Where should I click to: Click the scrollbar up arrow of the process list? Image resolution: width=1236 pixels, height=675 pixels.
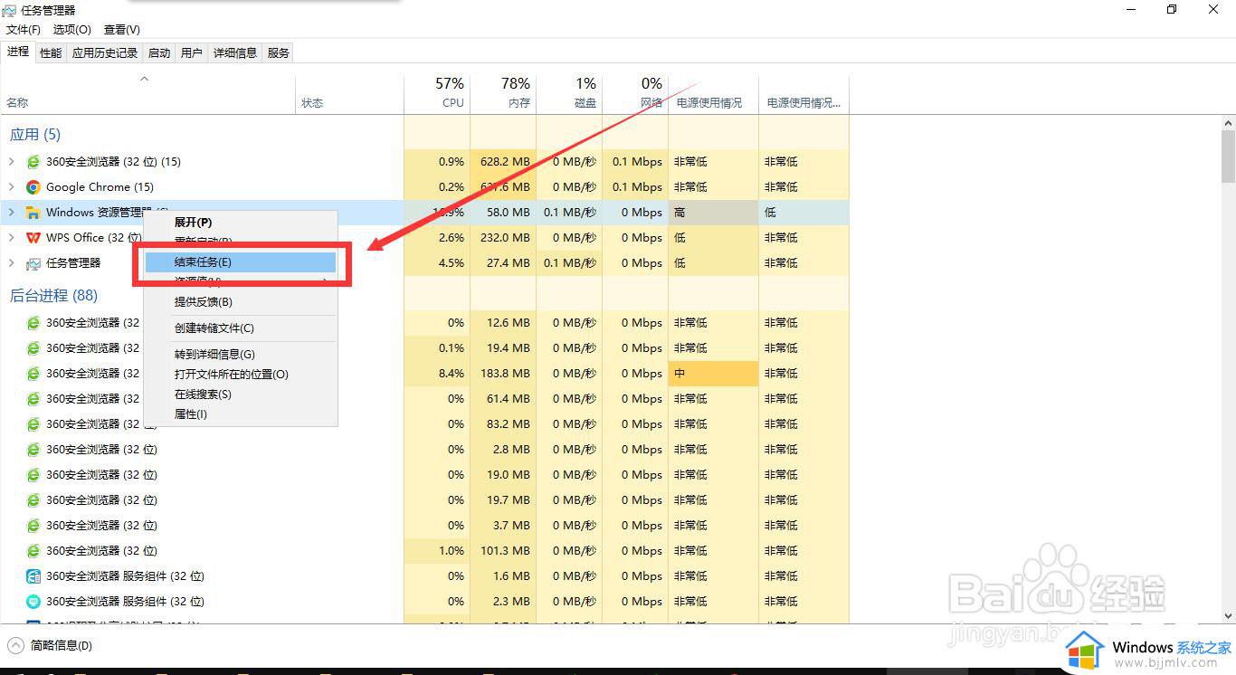[1228, 122]
